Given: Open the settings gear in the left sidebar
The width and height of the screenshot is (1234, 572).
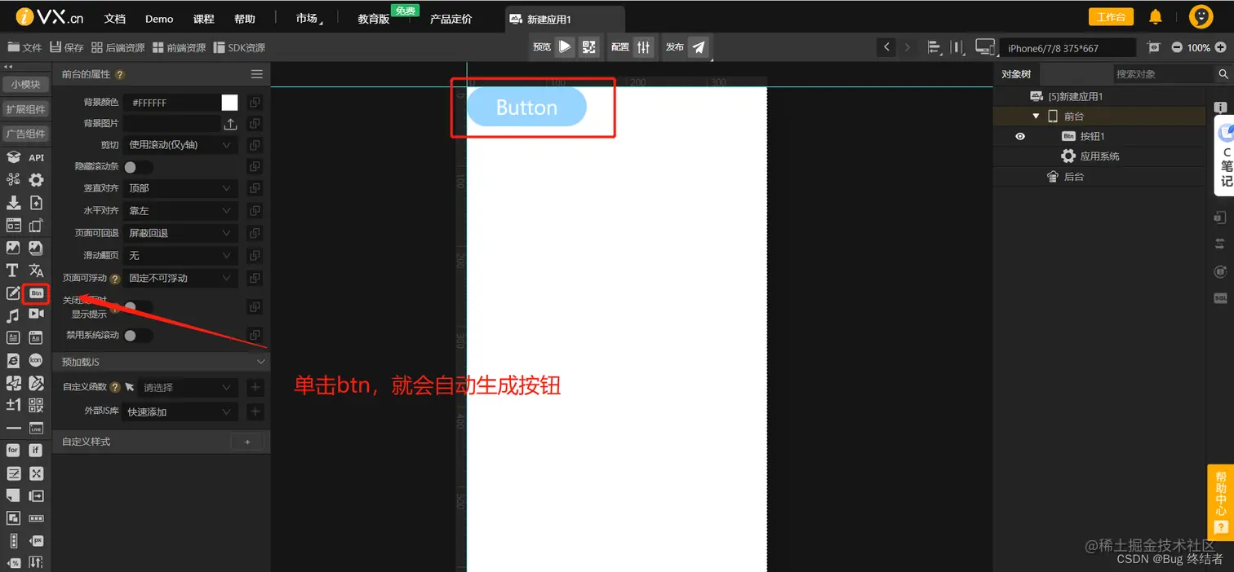Looking at the screenshot, I should 36,180.
